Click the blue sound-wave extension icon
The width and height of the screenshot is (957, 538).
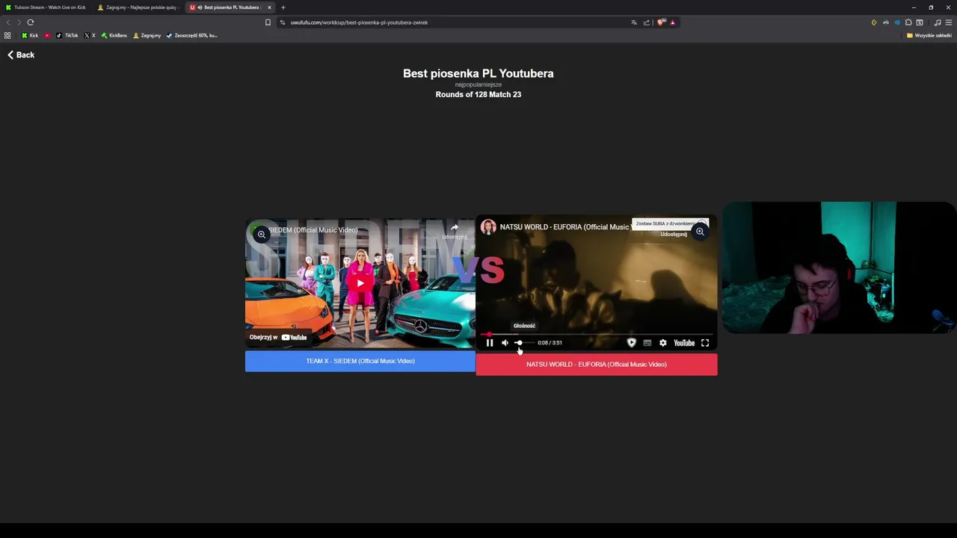tap(897, 22)
